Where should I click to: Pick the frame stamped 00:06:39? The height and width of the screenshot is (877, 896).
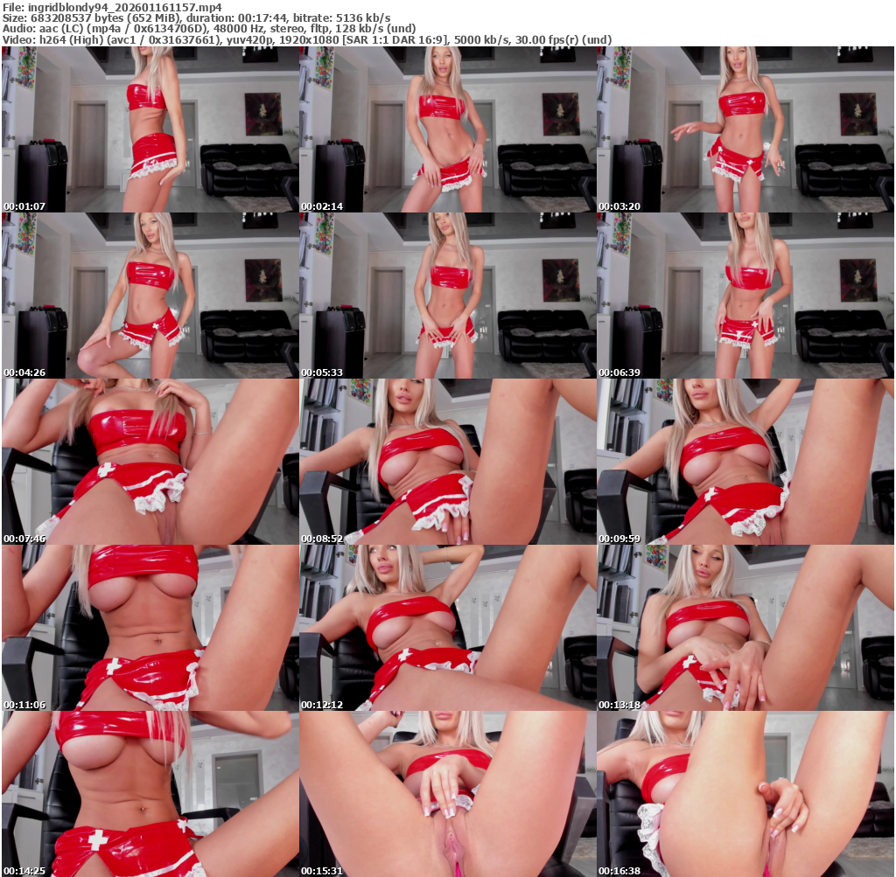pyautogui.click(x=745, y=296)
